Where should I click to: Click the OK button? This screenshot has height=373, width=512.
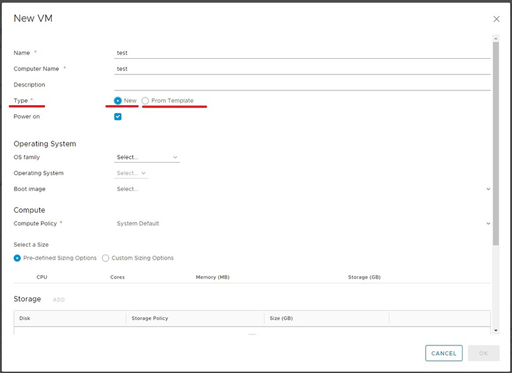coord(484,353)
